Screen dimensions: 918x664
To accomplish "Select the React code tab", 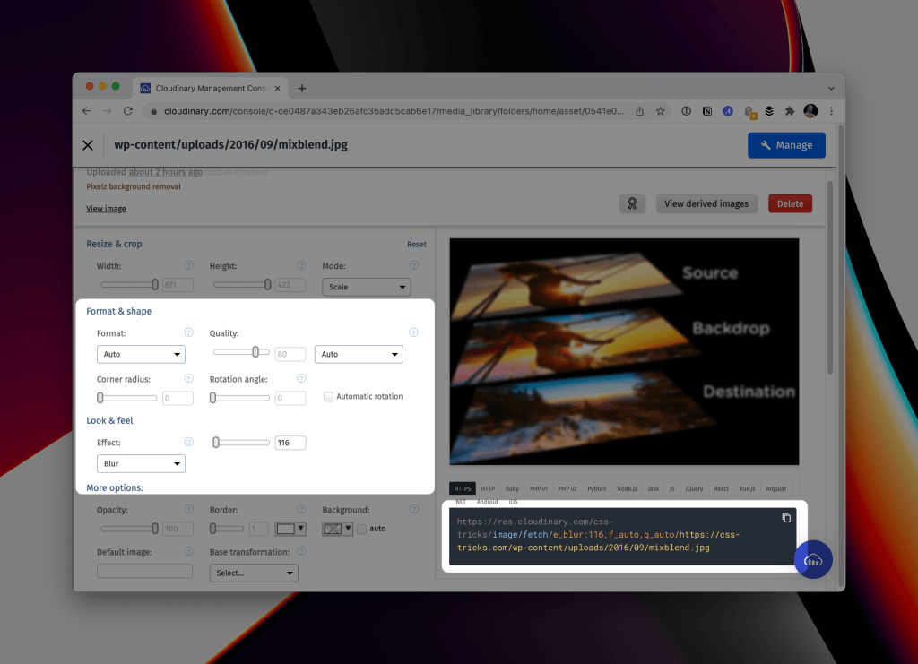I will click(x=722, y=488).
